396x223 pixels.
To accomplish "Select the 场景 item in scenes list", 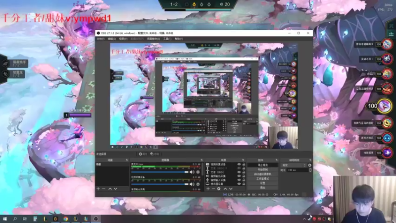I will click(112, 165).
